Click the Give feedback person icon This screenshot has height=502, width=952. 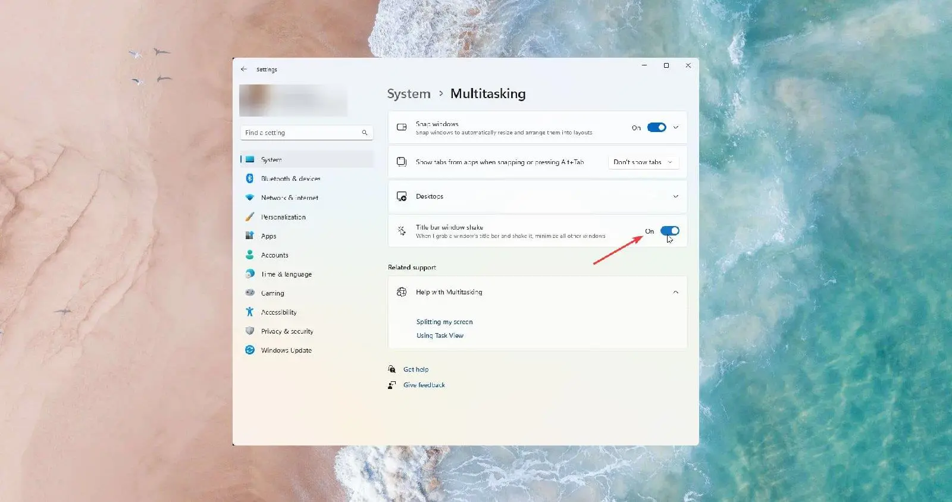(x=392, y=385)
